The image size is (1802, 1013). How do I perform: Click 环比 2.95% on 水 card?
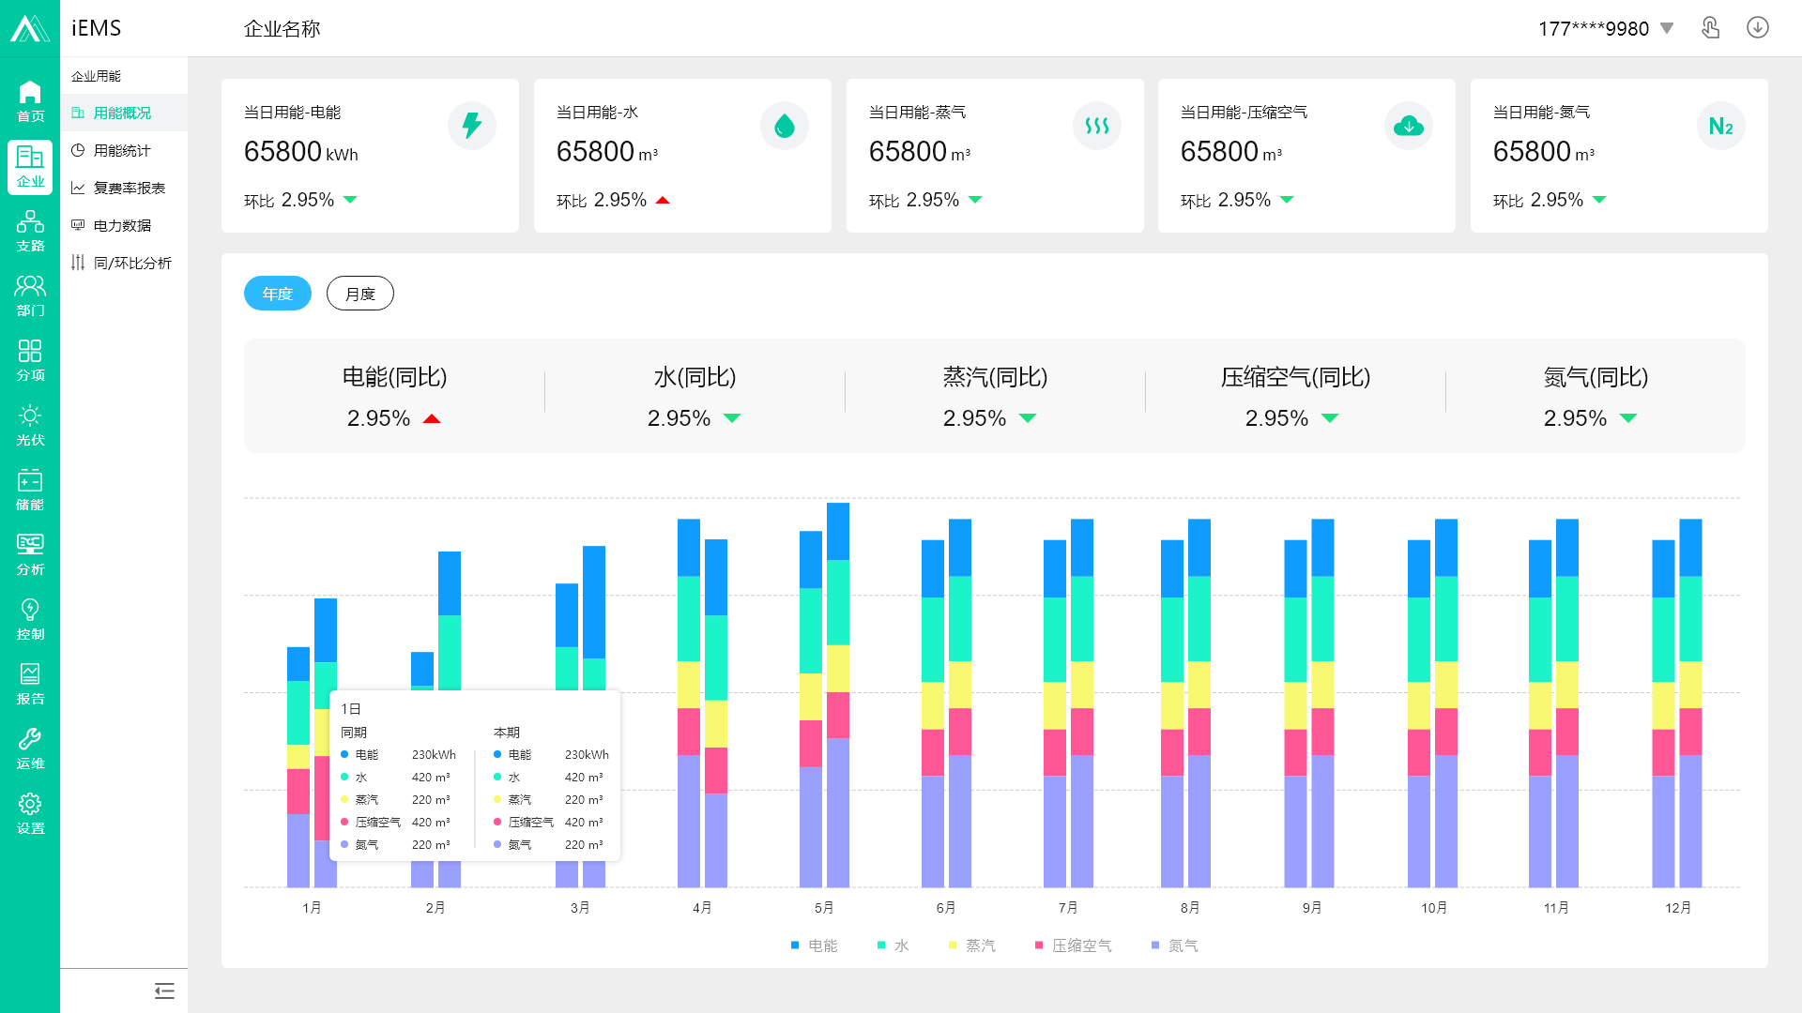[613, 200]
